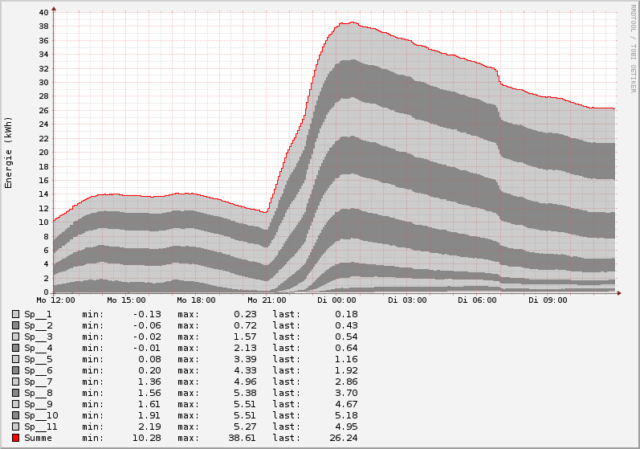Click the Summe last value 26.24
The width and height of the screenshot is (640, 449).
[344, 438]
